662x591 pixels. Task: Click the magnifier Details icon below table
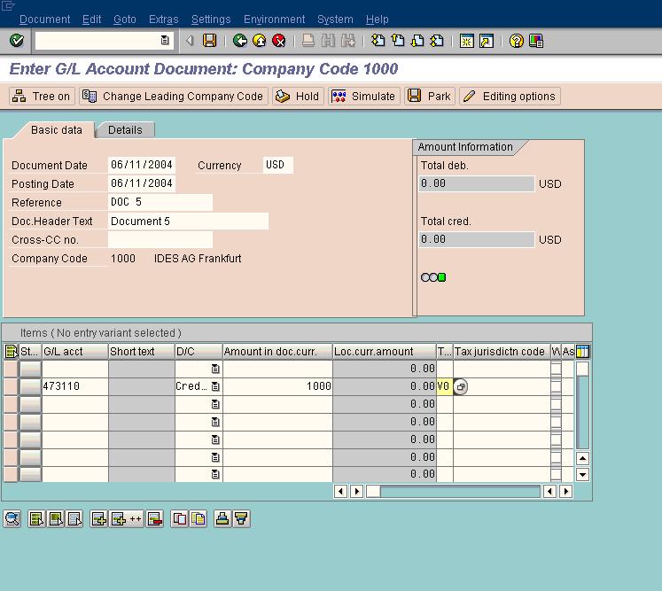12,519
